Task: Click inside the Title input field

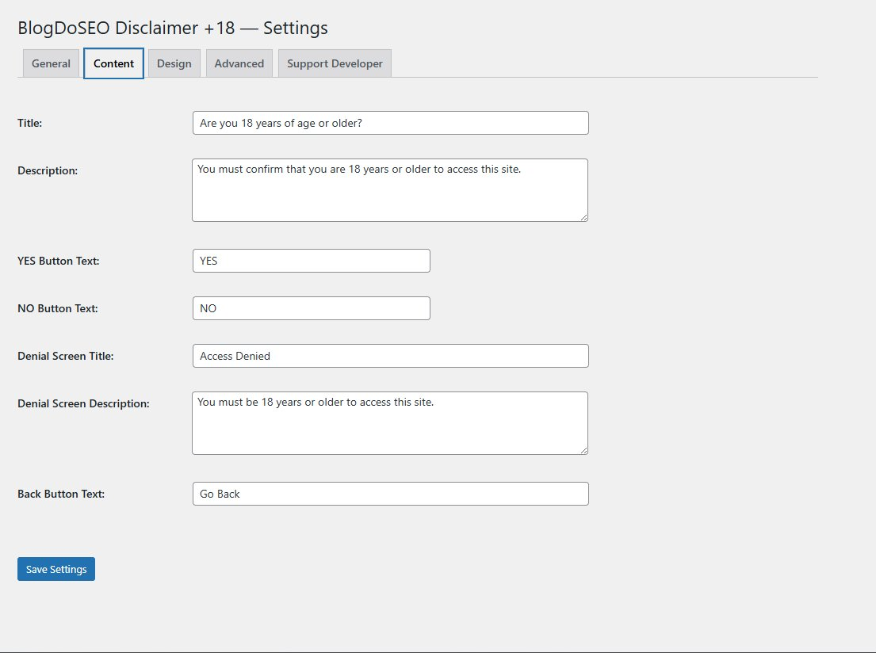Action: click(390, 123)
